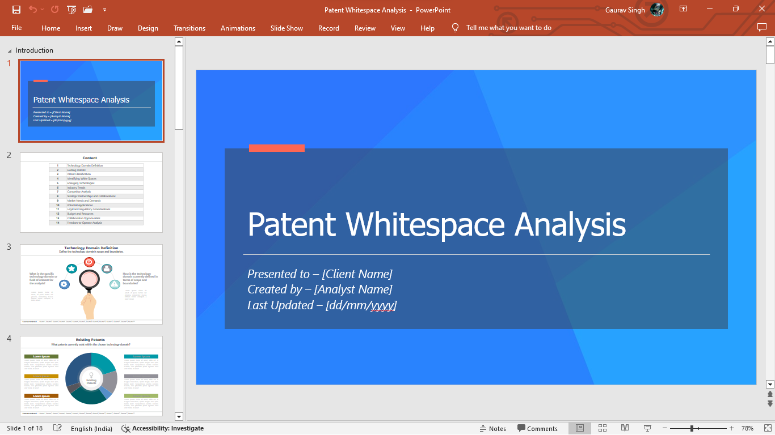Screen dimensions: 775x435
Task: Toggle the Comments pane in status bar
Action: (x=537, y=428)
